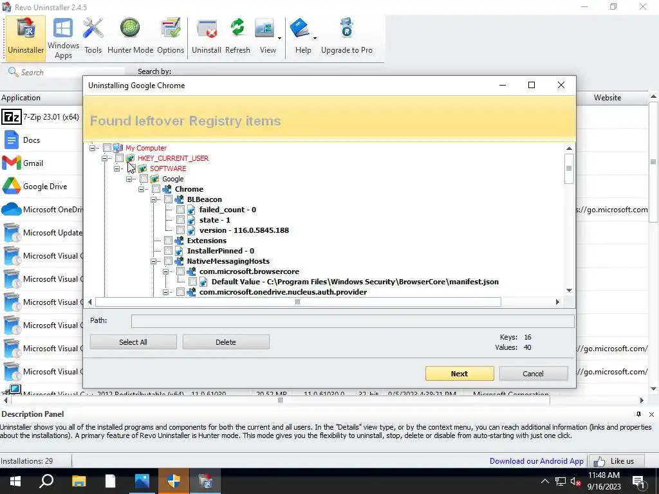
Task: Open File Explorer from taskbar
Action: [79, 481]
